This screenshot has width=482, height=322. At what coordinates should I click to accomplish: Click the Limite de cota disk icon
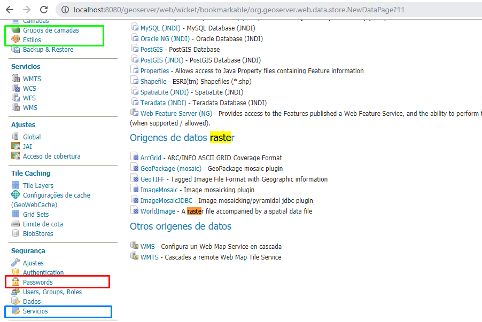click(15, 224)
